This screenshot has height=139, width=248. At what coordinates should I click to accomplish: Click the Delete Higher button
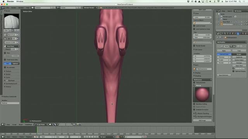(x=239, y=60)
